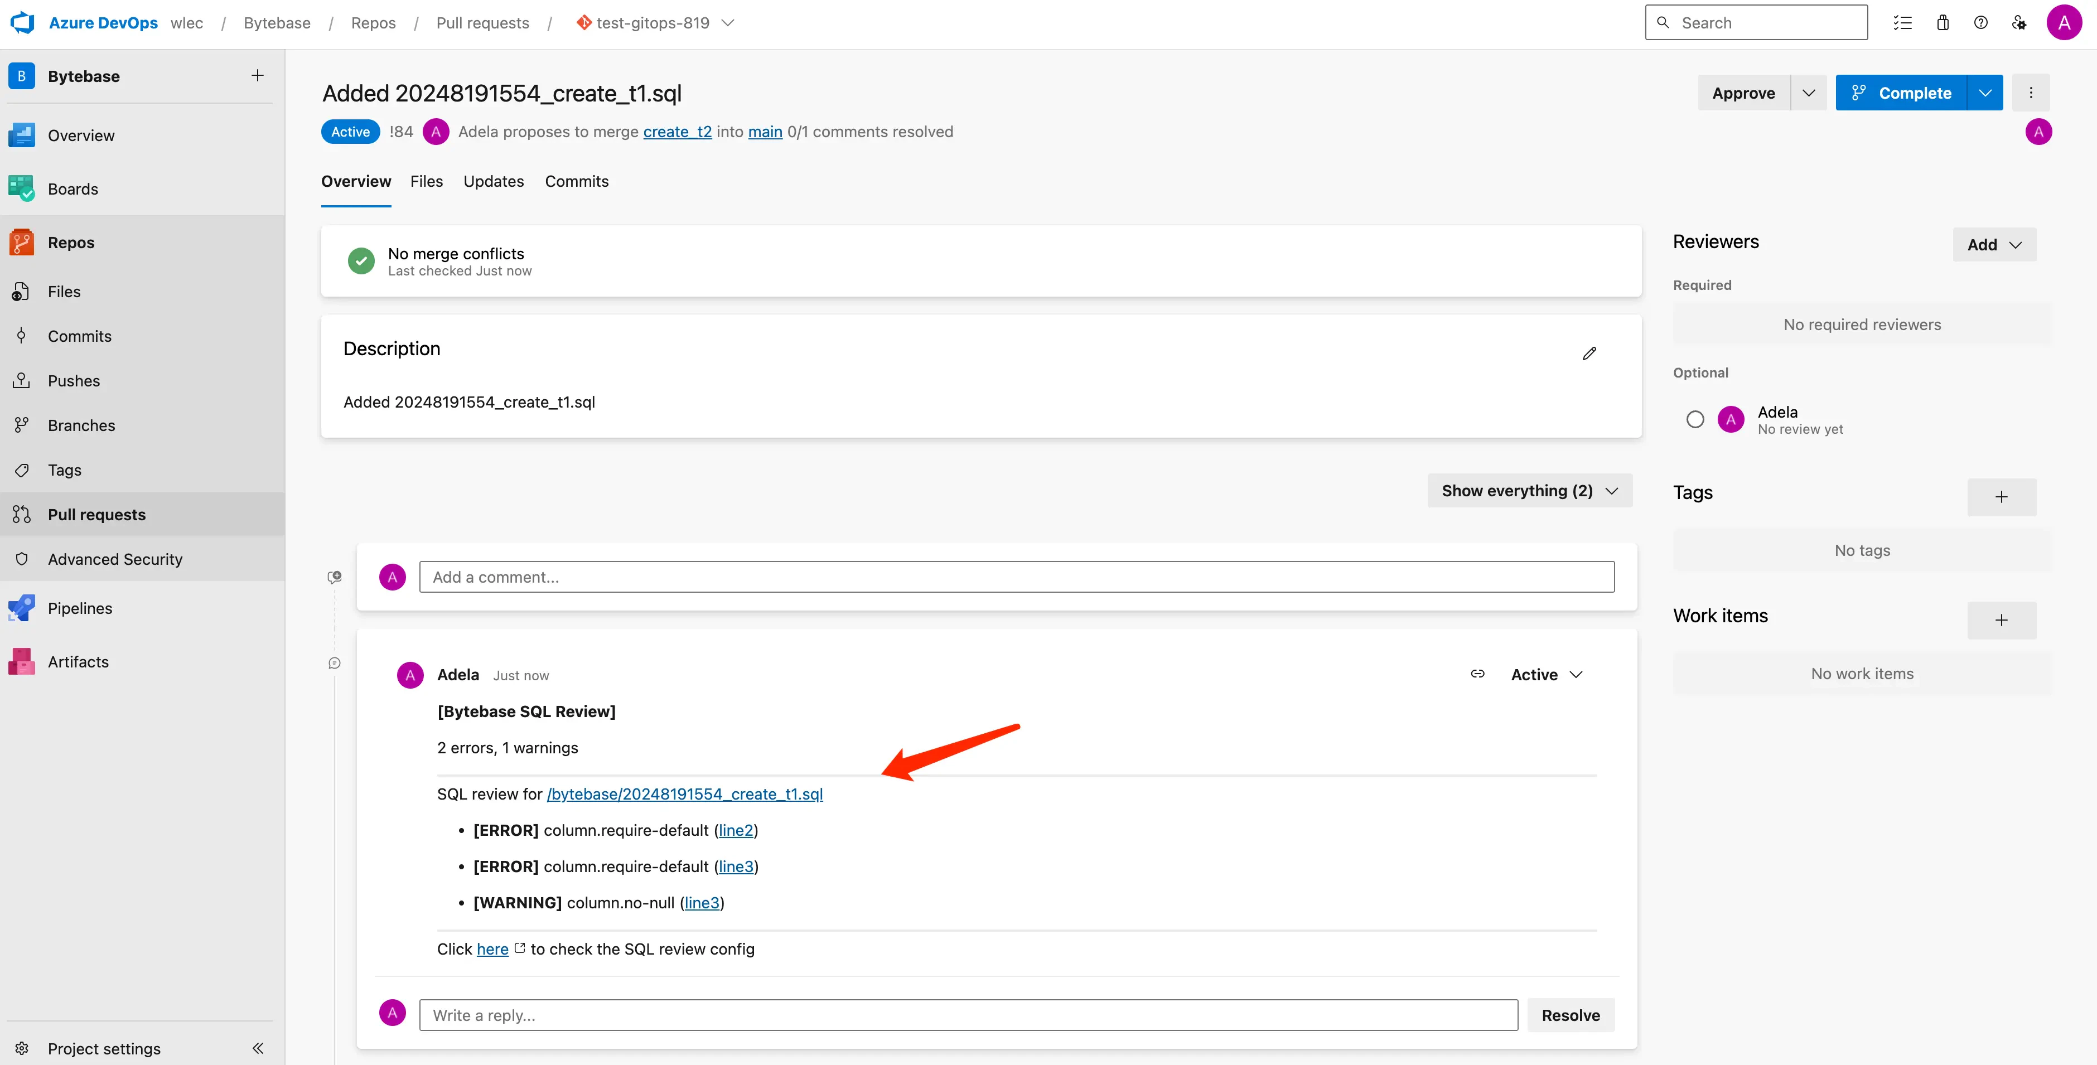Select Adela as a reviewer
The height and width of the screenshot is (1065, 2097).
coord(1695,419)
